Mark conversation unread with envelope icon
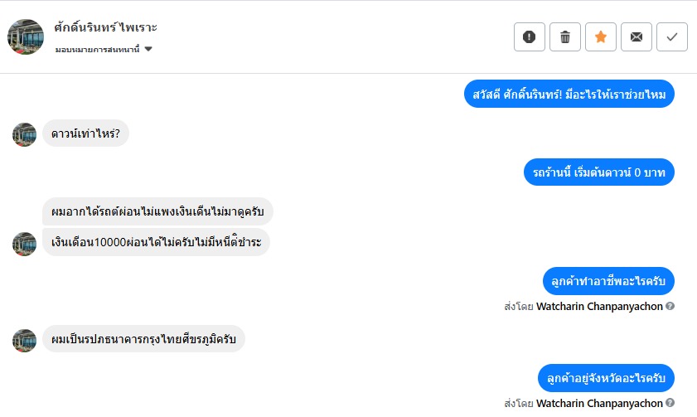697x417 pixels. click(x=636, y=36)
